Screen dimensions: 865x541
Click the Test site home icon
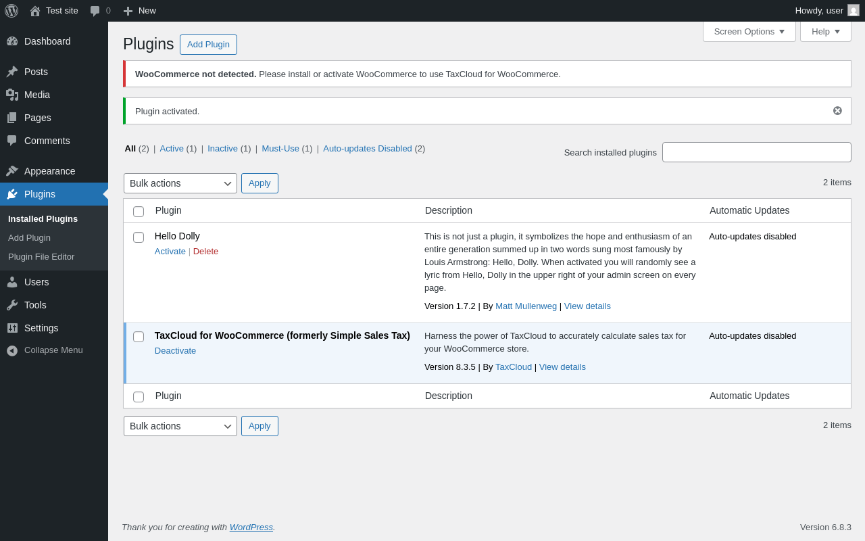[x=35, y=11]
